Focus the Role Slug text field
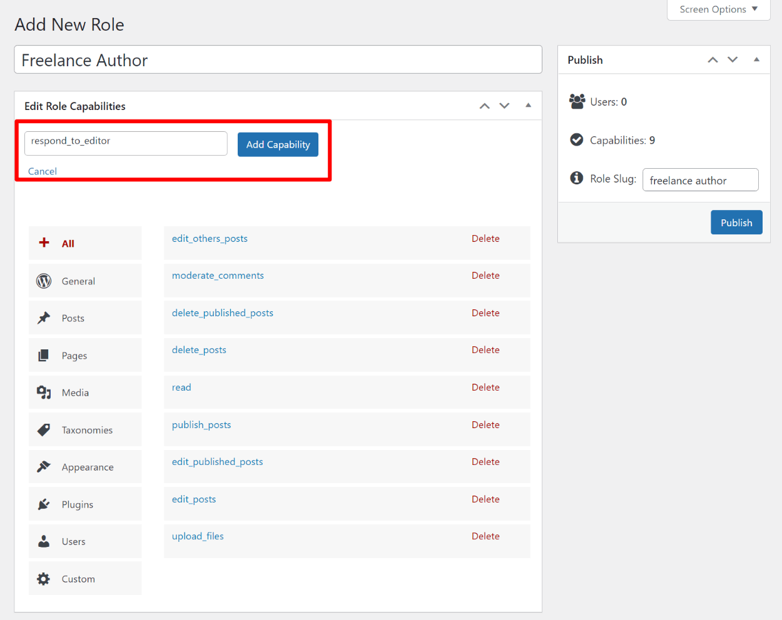The width and height of the screenshot is (782, 620). point(701,180)
